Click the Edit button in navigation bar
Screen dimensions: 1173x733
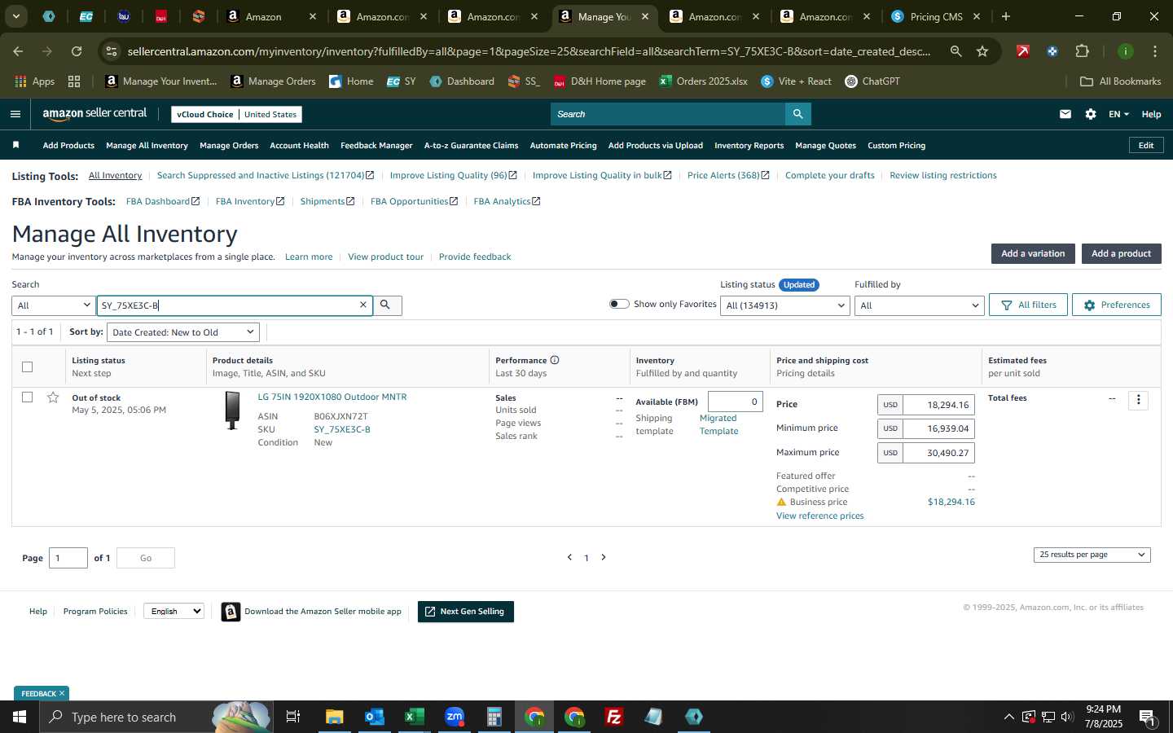pyautogui.click(x=1146, y=145)
